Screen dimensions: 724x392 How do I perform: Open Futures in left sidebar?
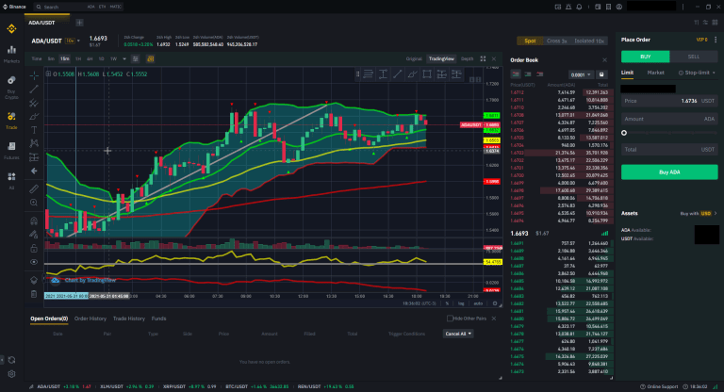point(11,150)
